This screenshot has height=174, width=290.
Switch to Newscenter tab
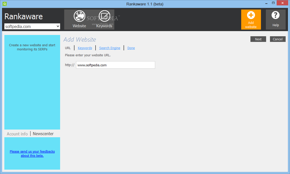tap(43, 134)
